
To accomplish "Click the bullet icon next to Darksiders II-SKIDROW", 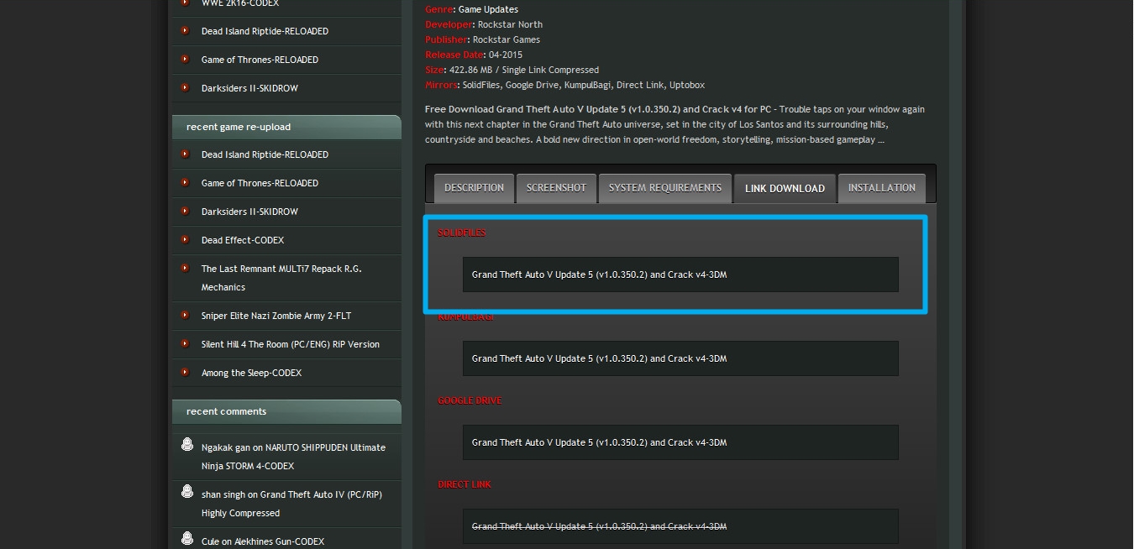I will click(185, 88).
